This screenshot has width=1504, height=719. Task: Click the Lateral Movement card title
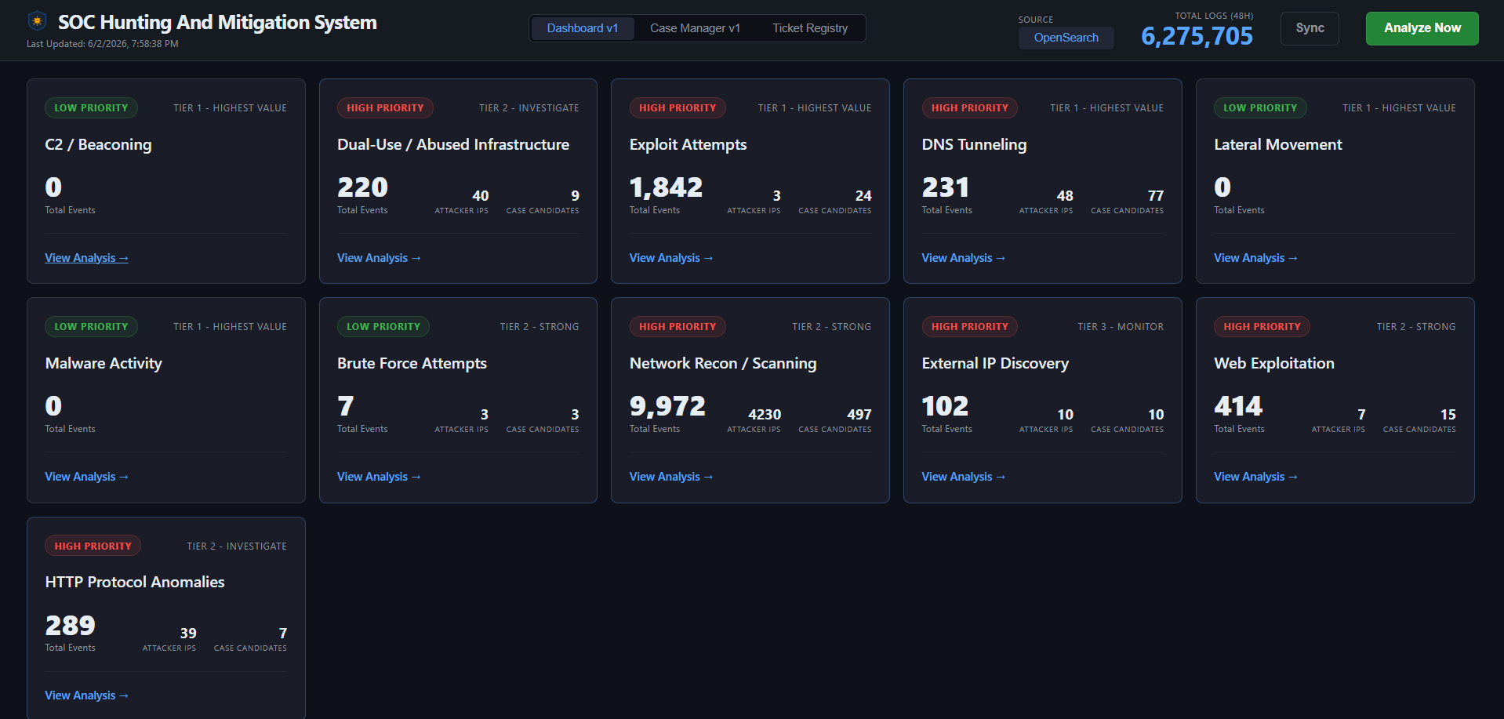(x=1278, y=145)
